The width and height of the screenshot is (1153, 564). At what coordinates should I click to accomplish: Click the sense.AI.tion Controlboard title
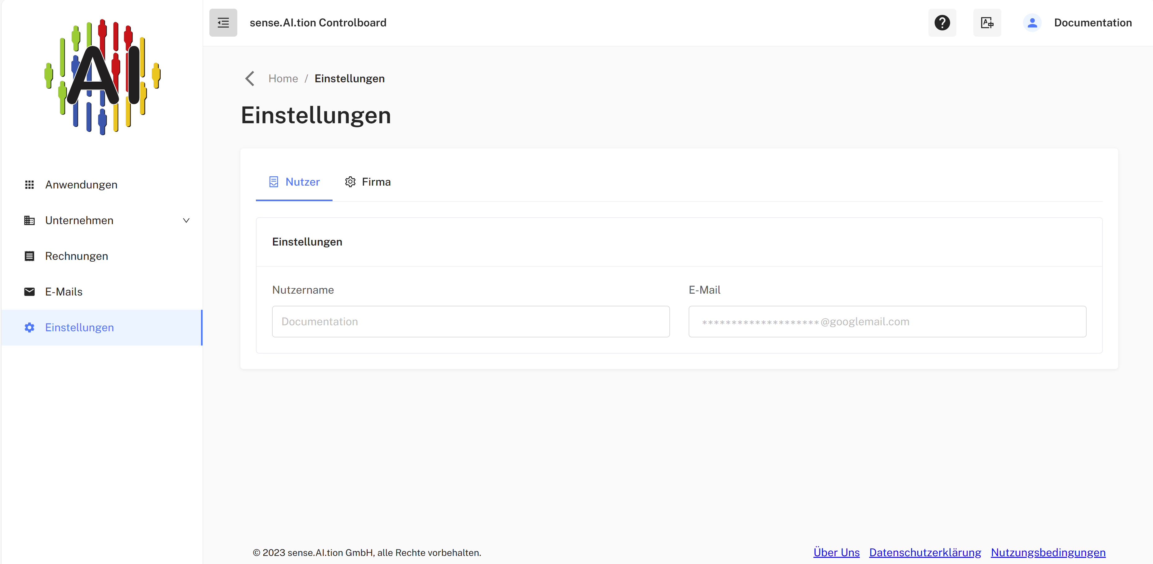[x=318, y=22]
